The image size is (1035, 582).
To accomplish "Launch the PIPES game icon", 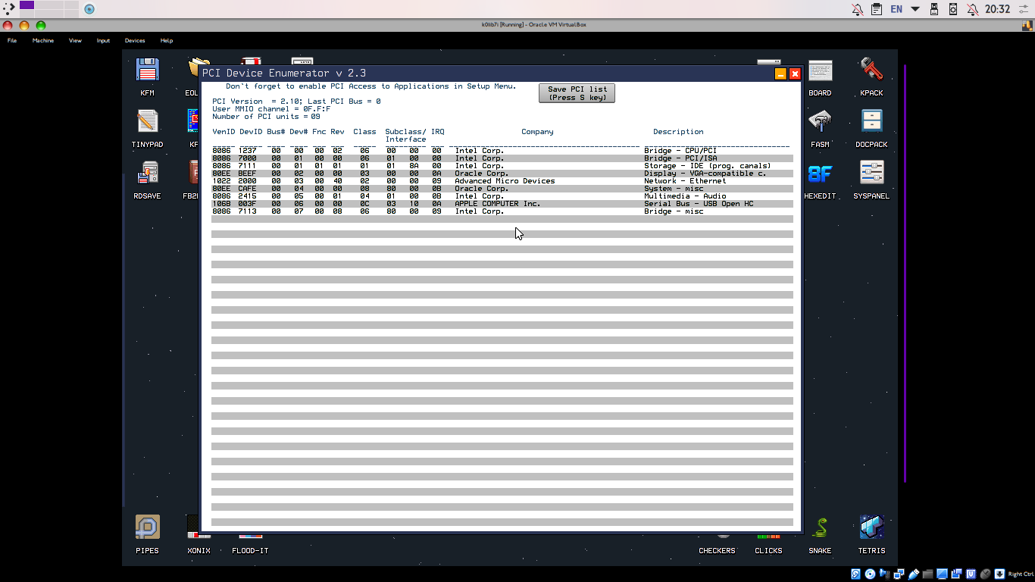I will tap(147, 533).
